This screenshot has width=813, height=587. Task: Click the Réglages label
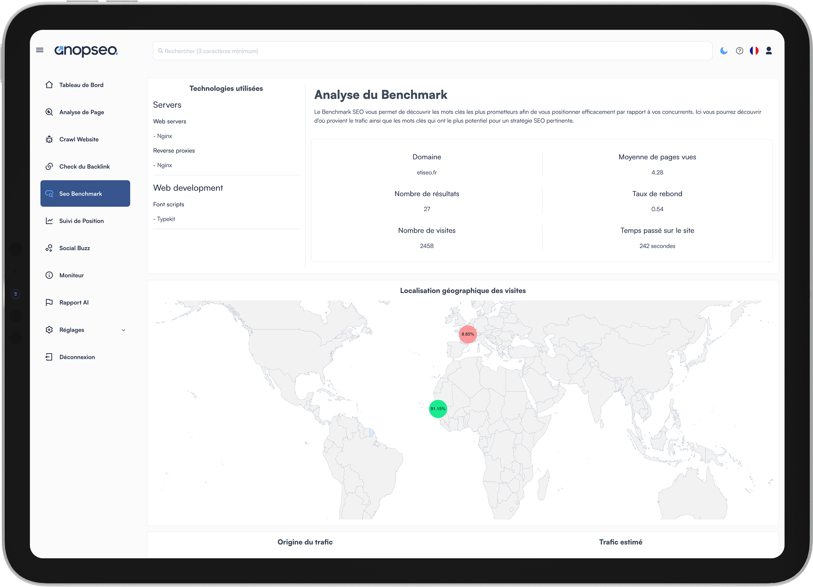(72, 330)
